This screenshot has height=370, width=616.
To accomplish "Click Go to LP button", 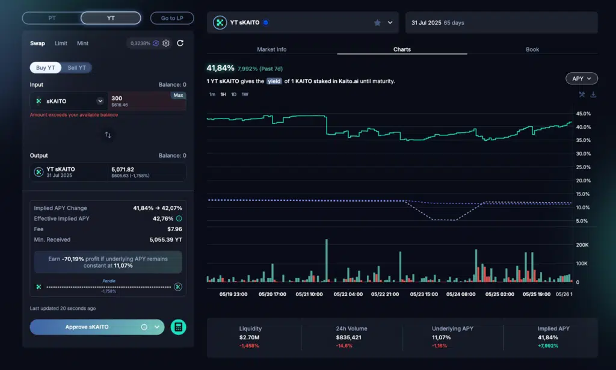I will (x=172, y=18).
